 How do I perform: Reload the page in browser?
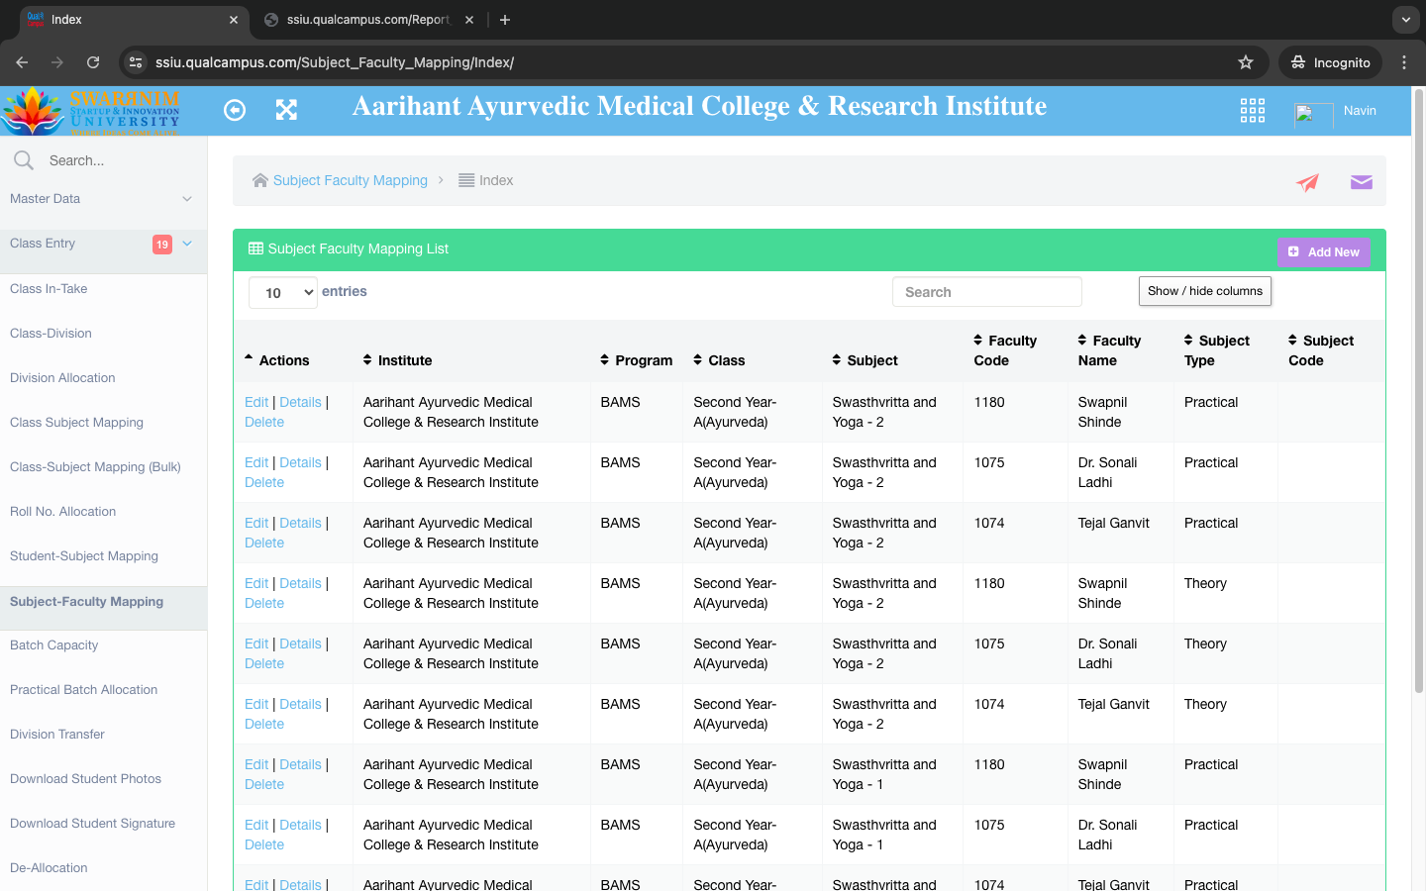[93, 62]
